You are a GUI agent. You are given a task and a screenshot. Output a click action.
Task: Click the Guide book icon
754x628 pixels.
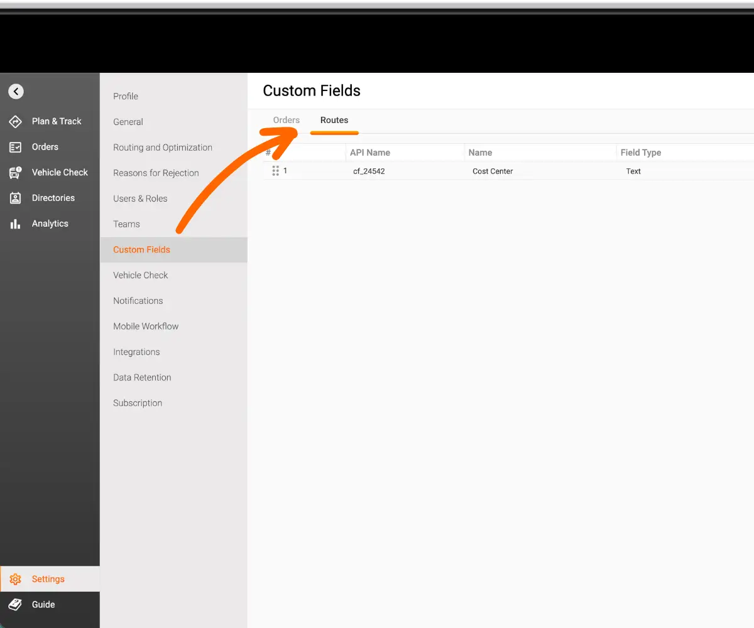tap(16, 605)
